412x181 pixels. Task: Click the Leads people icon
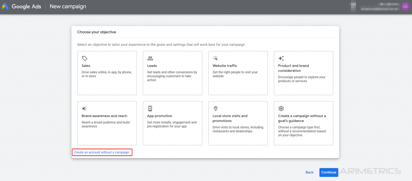(150, 58)
